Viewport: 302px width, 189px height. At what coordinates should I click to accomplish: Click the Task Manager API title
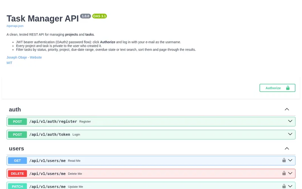(43, 19)
